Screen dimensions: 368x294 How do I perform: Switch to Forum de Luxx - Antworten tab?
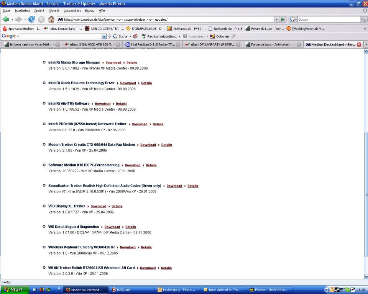tap(273, 44)
